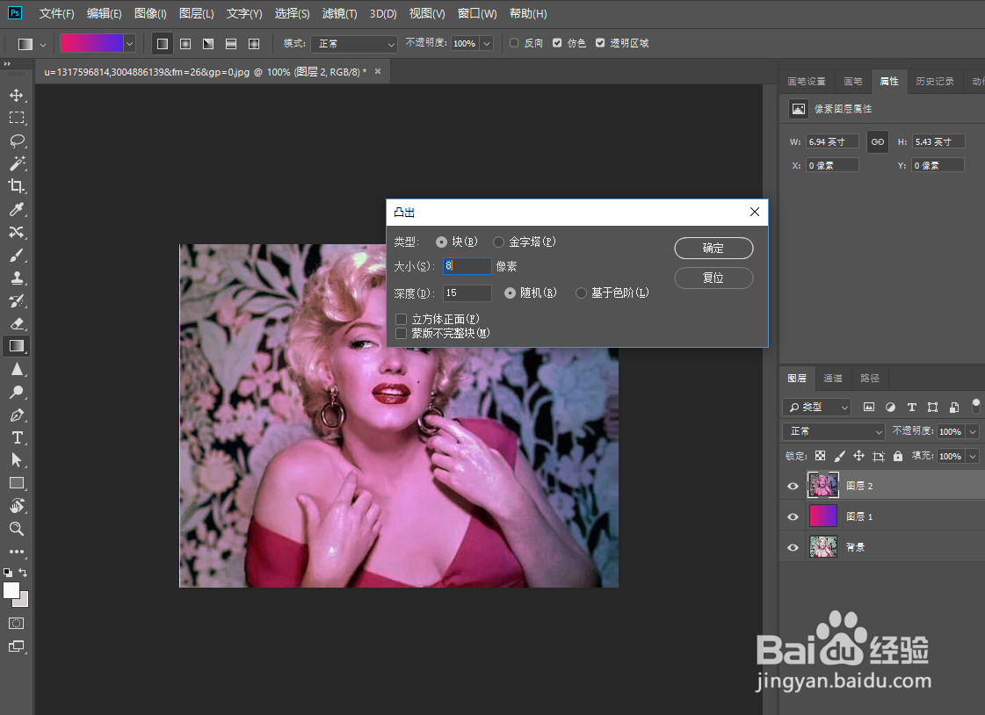Screen dimensions: 985x715
Task: Open the gradient mode dropdown
Action: [354, 44]
